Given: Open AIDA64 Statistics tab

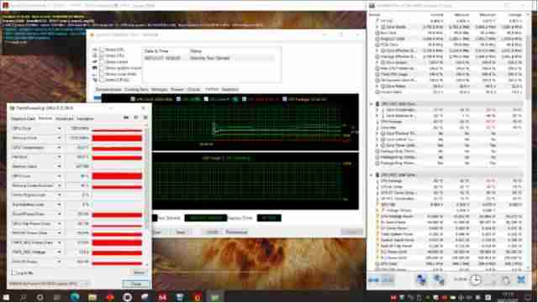Looking at the screenshot, I should 229,90.
